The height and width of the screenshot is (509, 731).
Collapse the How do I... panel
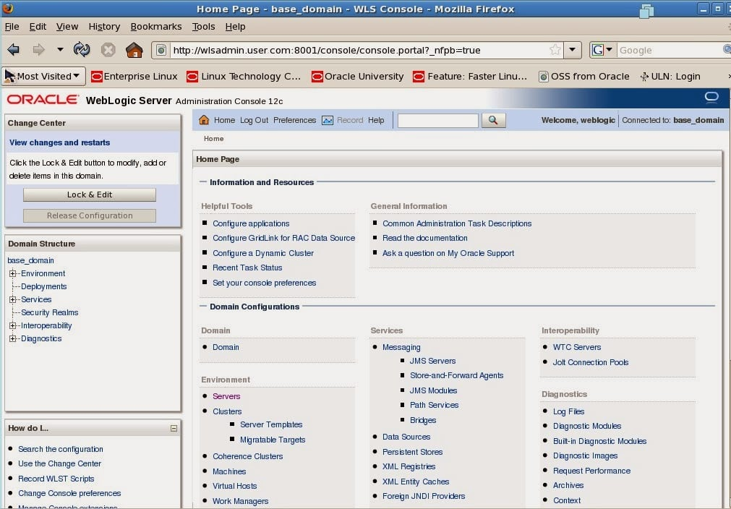[174, 428]
